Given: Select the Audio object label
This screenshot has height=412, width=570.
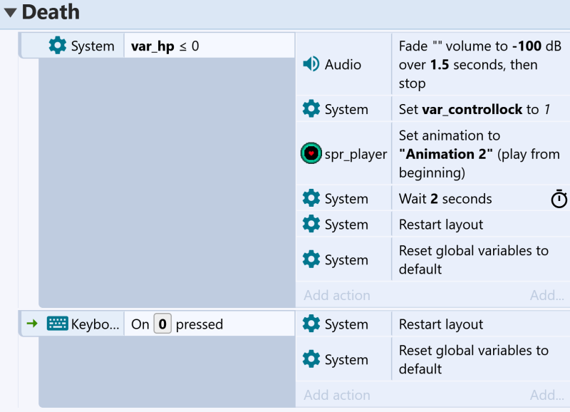Looking at the screenshot, I should click(343, 64).
